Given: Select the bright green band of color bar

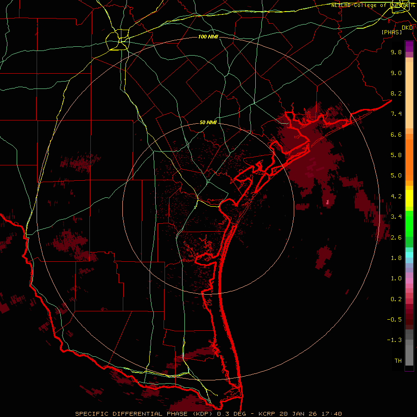Looking at the screenshot, I should click(x=409, y=223).
